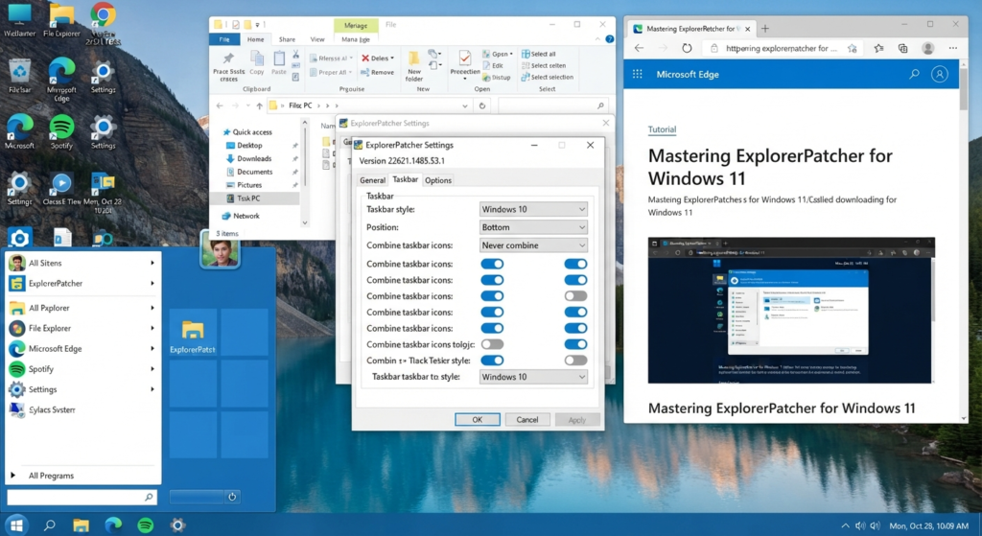Open the Gpsn dropdown in Open group
This screenshot has height=536, width=982.
coord(498,54)
